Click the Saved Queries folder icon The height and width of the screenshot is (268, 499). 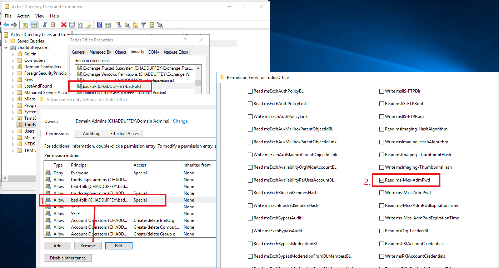click(x=13, y=41)
